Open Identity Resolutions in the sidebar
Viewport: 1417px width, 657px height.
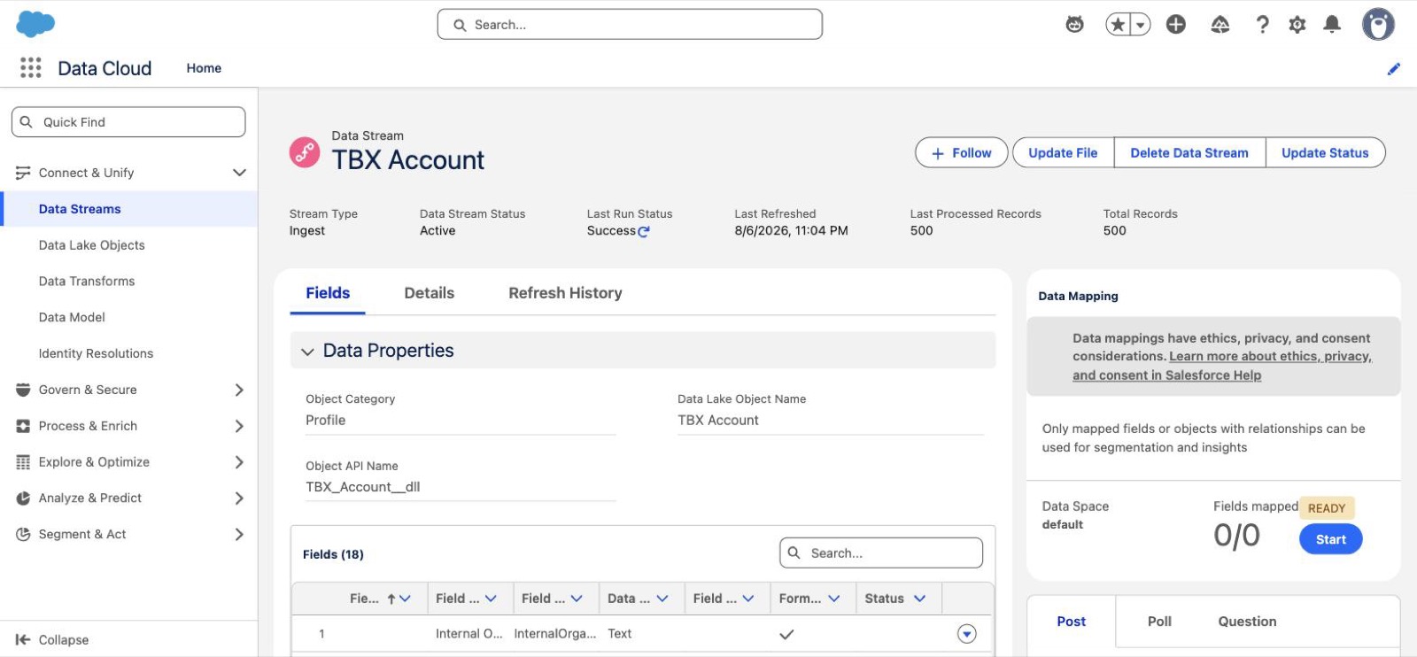point(96,354)
